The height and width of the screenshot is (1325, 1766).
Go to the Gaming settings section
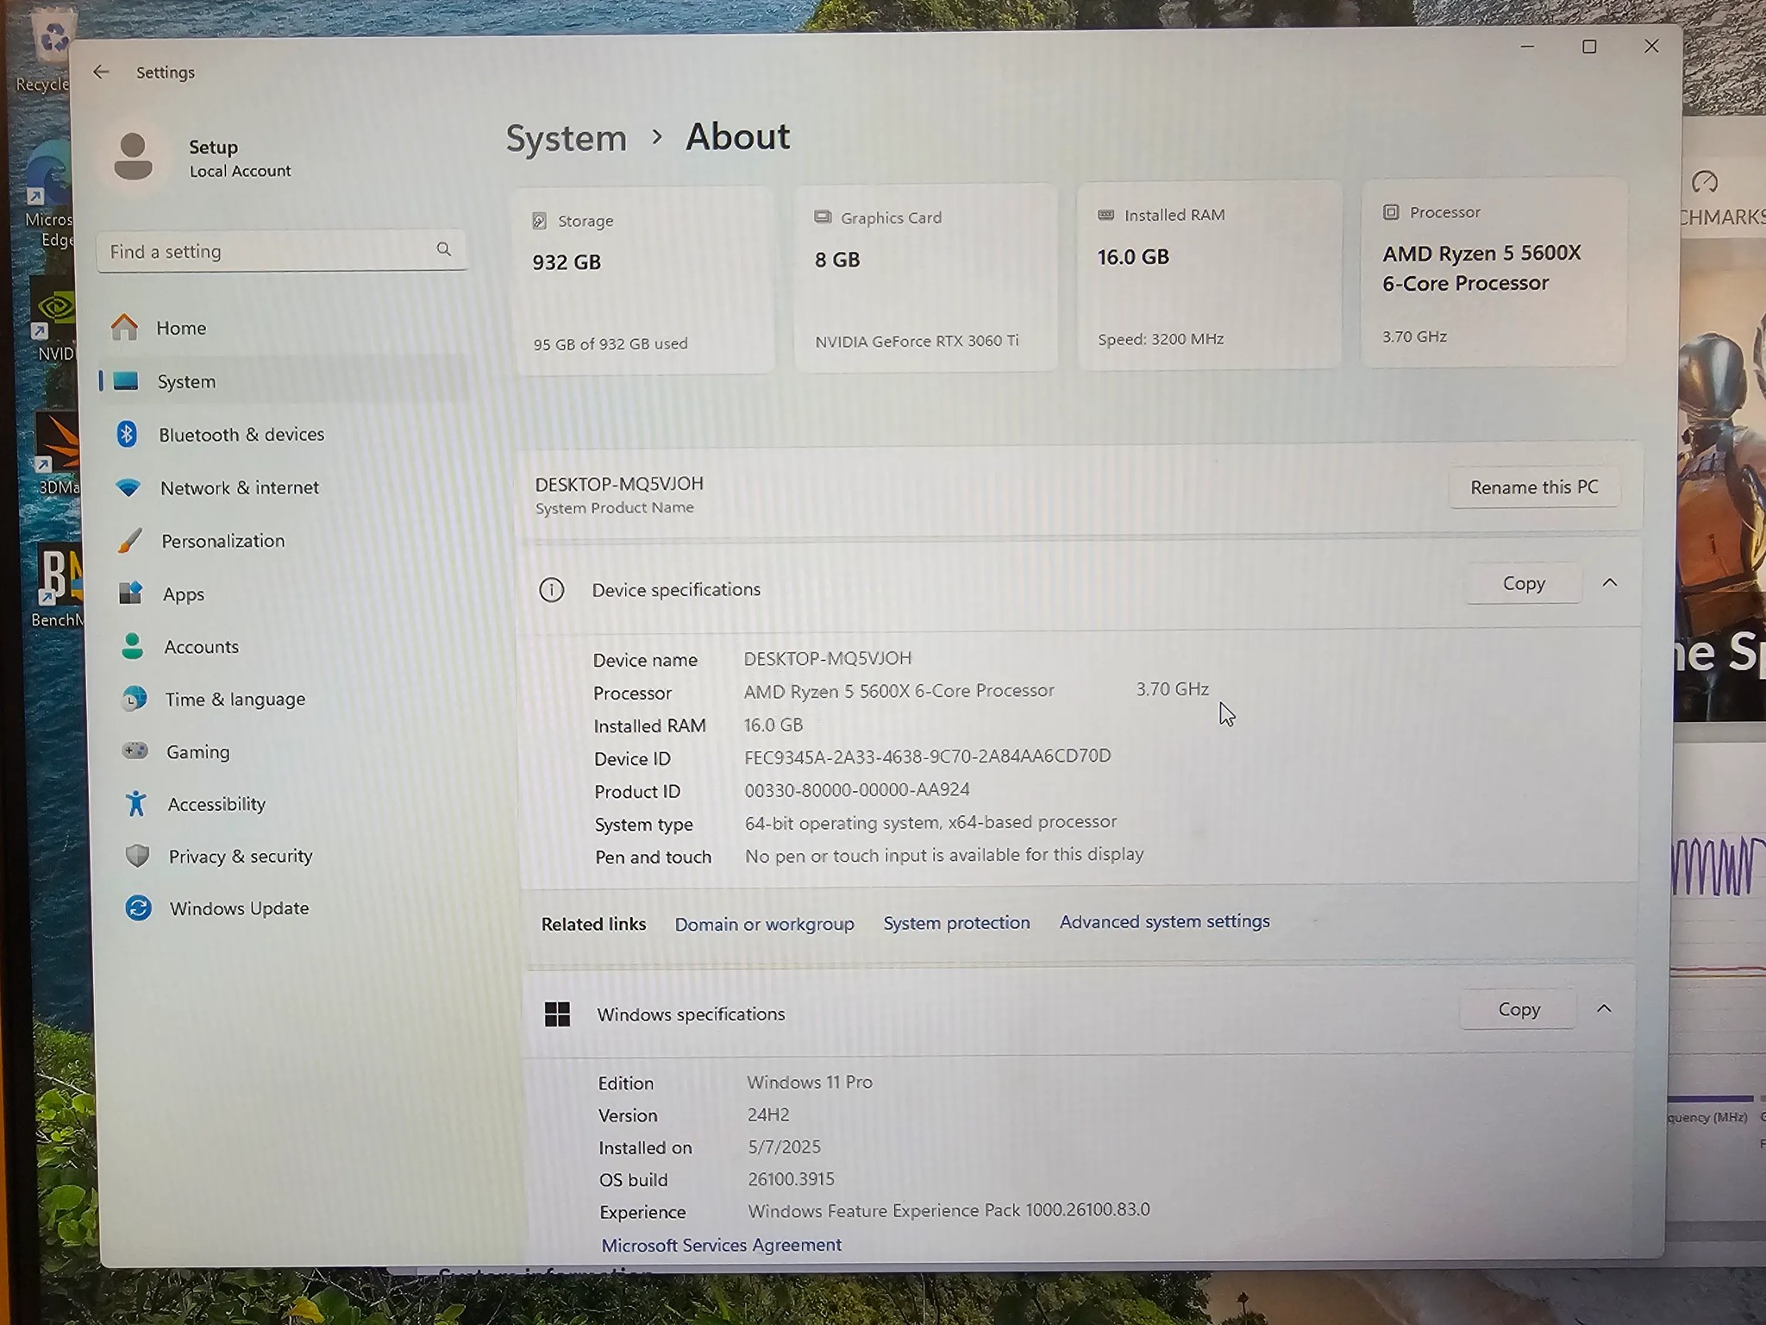tap(198, 751)
